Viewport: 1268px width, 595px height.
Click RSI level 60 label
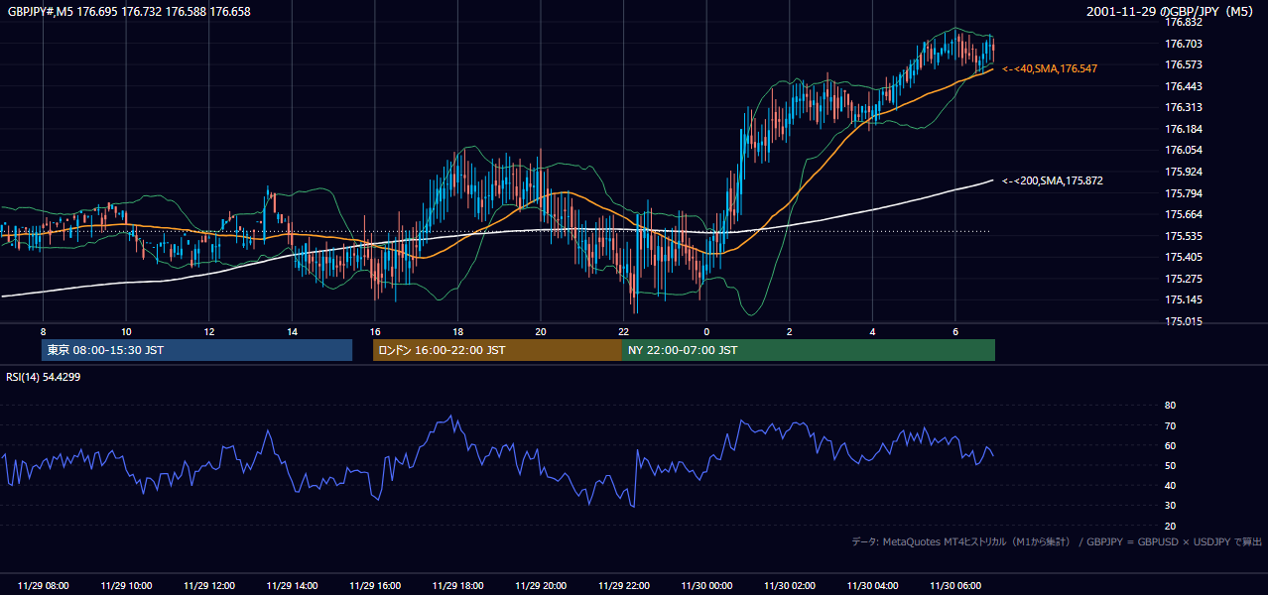[1170, 445]
